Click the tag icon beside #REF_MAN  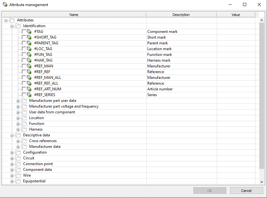tap(29, 66)
